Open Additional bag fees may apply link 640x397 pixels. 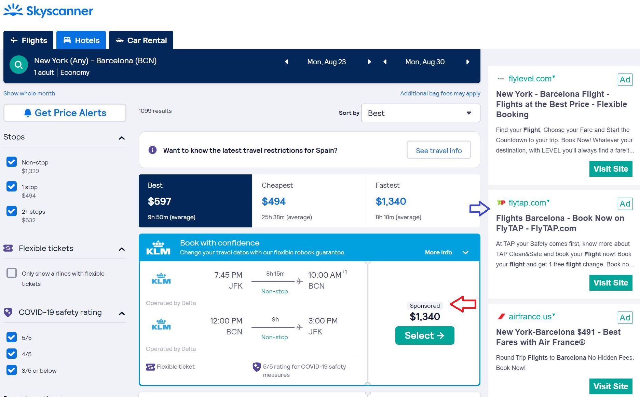point(440,93)
